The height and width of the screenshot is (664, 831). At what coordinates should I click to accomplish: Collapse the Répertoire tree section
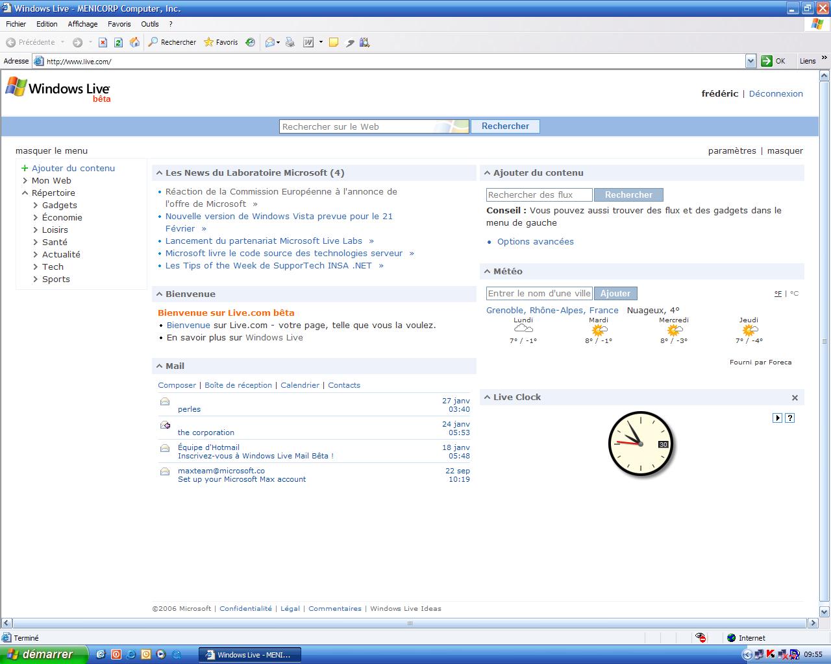(25, 193)
